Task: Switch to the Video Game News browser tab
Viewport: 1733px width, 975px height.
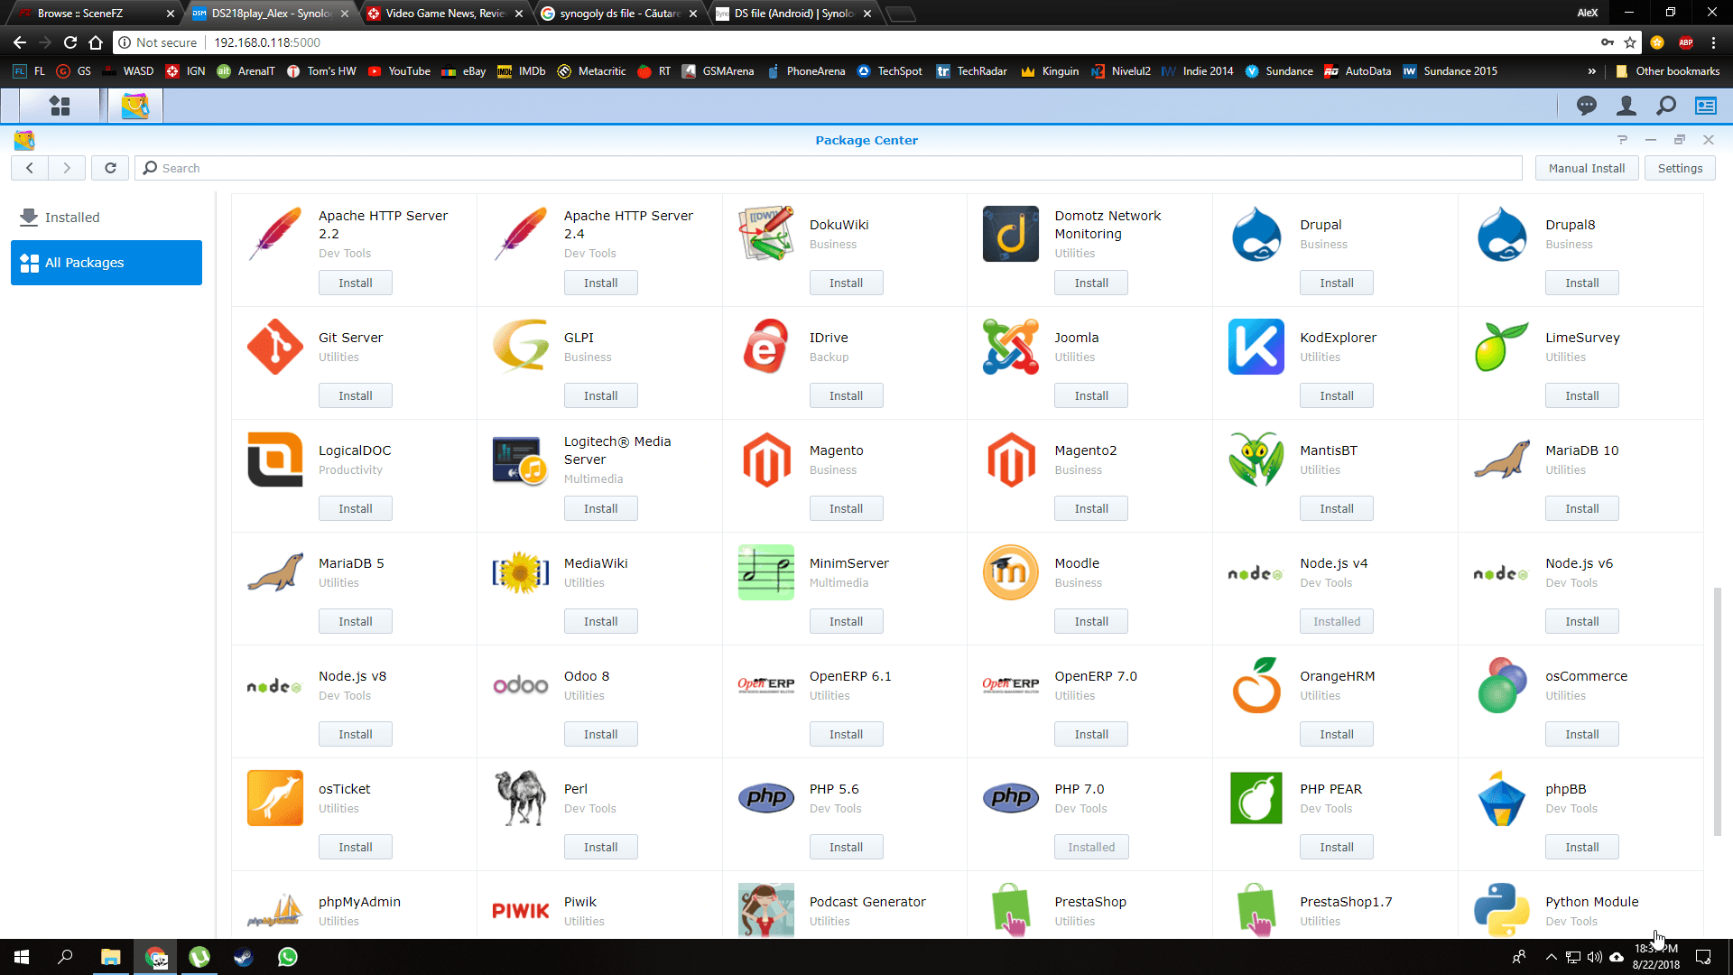Action: [x=444, y=14]
